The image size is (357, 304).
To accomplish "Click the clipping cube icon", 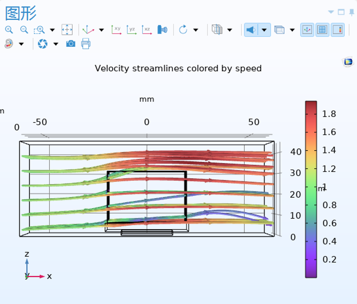I will tap(217, 30).
